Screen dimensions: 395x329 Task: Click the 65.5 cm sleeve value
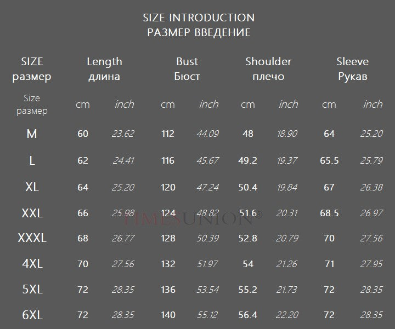coord(329,160)
